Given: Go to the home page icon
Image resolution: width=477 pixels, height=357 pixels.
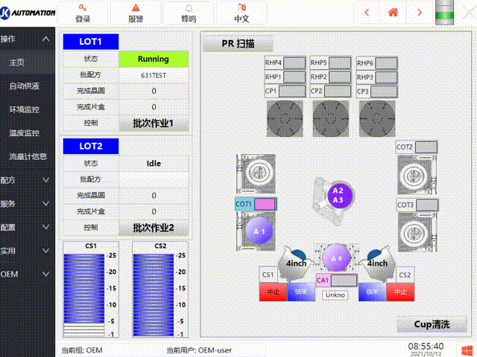Looking at the screenshot, I should click(393, 12).
